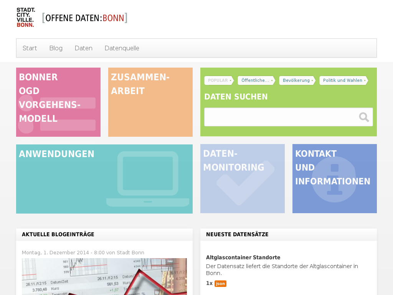Open Kontakt und Informationen tile
393x295 pixels.
coord(335,179)
